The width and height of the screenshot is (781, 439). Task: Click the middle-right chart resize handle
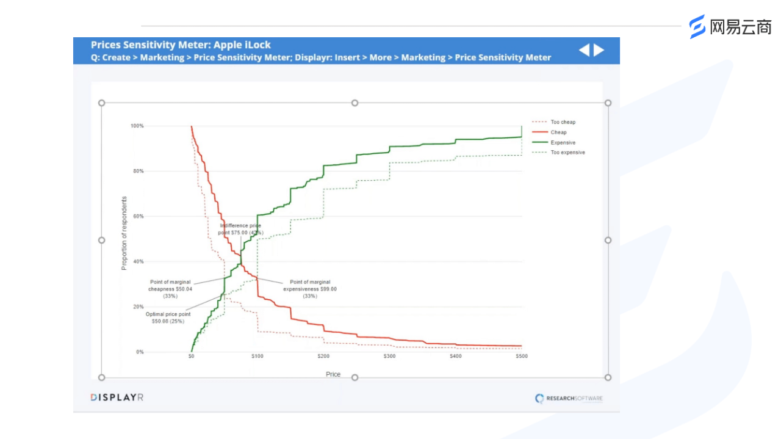tap(608, 240)
